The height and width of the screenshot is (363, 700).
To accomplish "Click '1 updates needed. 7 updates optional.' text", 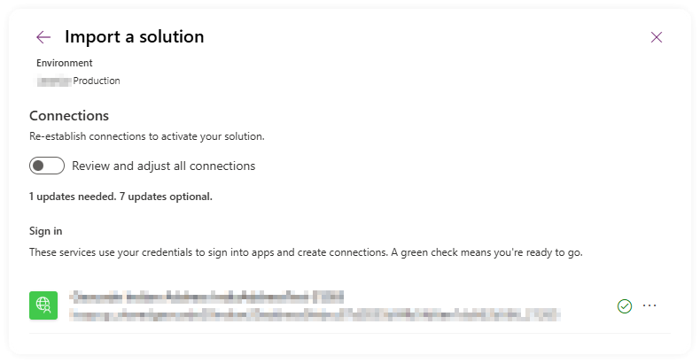I will tap(121, 197).
